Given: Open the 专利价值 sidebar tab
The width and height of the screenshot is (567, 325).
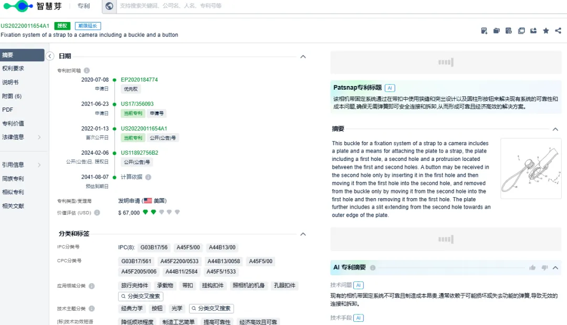Looking at the screenshot, I should click(x=13, y=124).
